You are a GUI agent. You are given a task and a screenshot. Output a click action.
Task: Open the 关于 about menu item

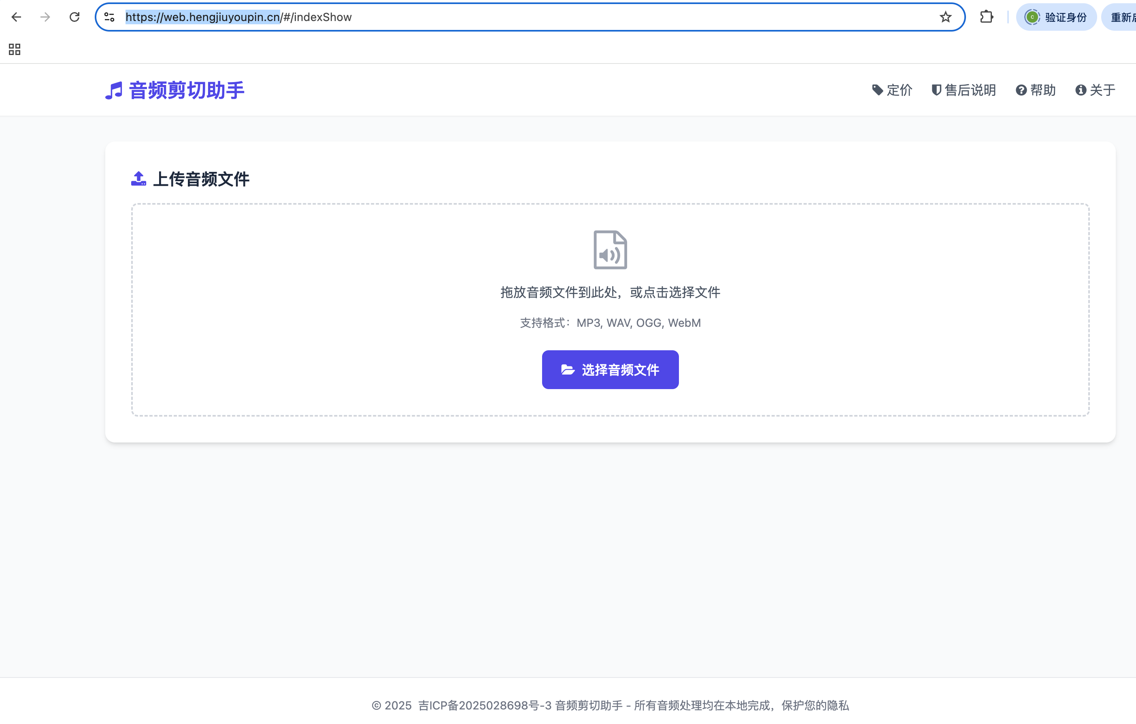click(x=1095, y=90)
